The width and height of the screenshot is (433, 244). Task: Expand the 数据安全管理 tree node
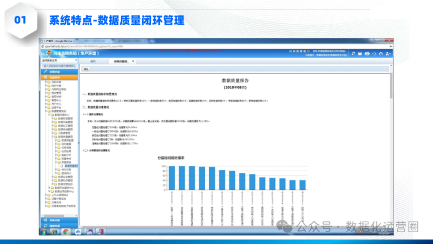pyautogui.click(x=53, y=177)
